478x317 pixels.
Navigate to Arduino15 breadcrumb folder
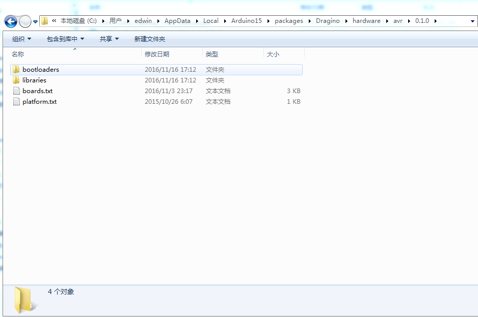(246, 21)
